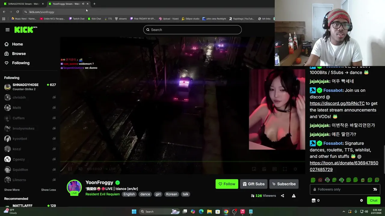Open Browse in sidebar

[19, 53]
